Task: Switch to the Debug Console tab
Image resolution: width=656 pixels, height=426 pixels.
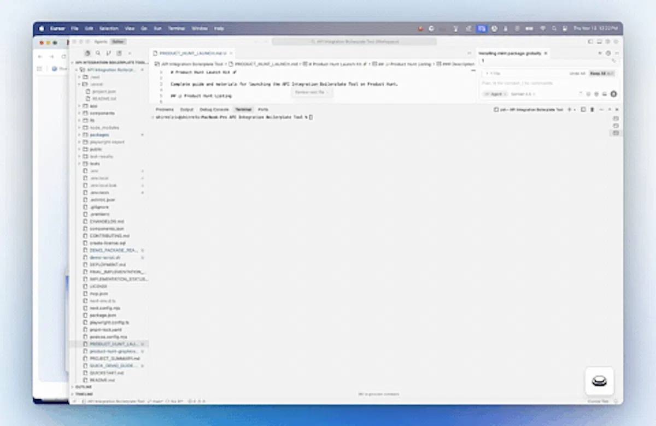Action: 214,110
